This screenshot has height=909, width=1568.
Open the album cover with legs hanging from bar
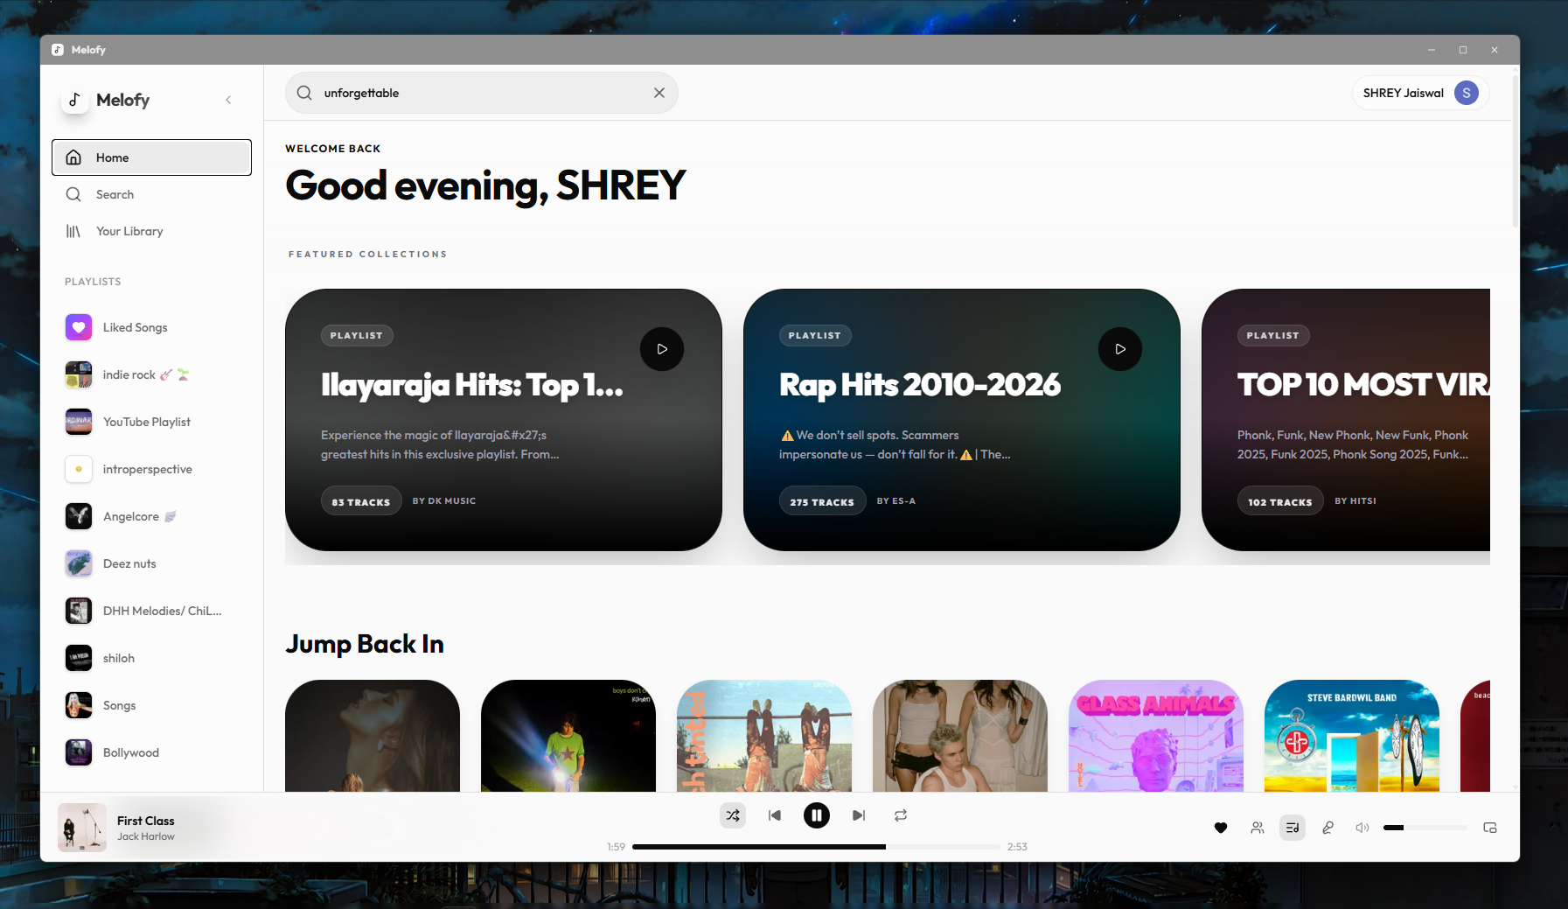[764, 736]
